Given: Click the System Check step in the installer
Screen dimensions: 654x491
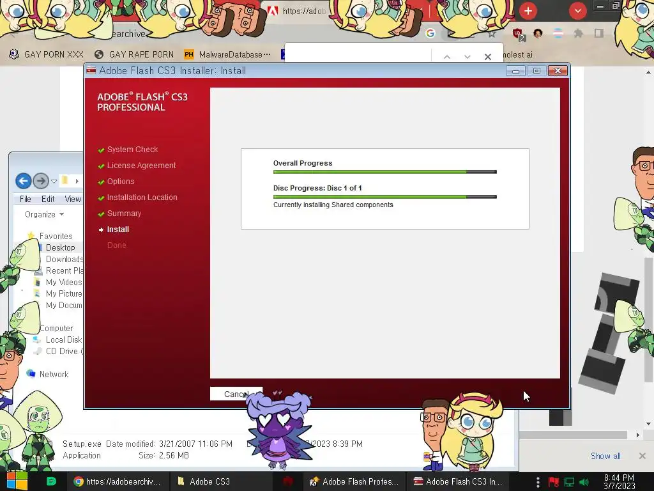Looking at the screenshot, I should (132, 150).
